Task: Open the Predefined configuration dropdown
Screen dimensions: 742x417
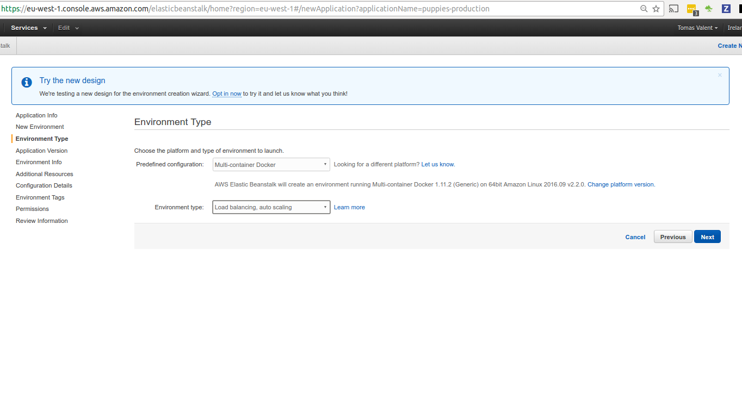Action: [x=271, y=164]
